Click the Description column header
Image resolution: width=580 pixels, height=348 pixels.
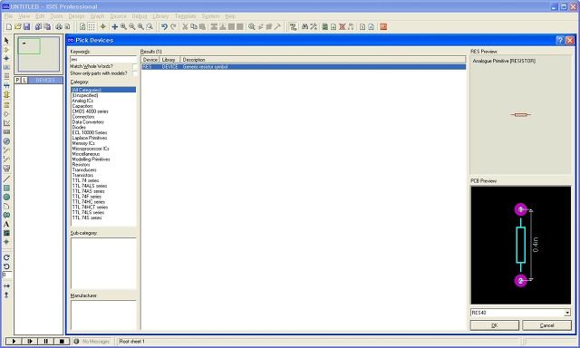click(323, 60)
